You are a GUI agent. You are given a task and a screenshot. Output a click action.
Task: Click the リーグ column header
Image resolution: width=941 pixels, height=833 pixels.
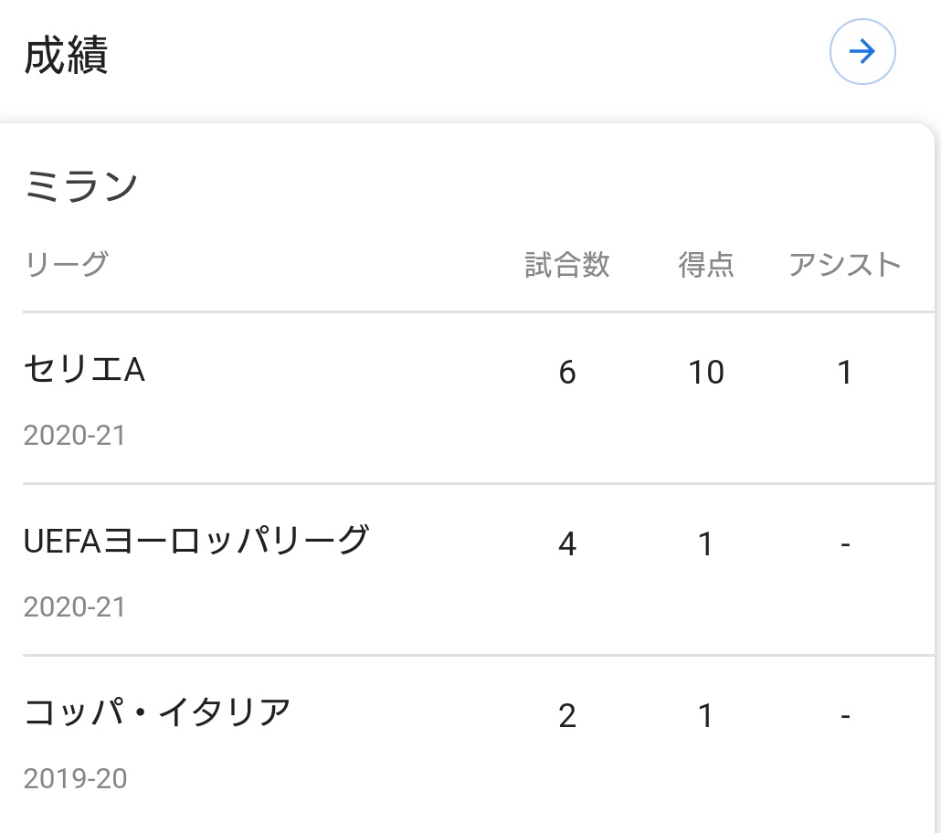pos(66,264)
